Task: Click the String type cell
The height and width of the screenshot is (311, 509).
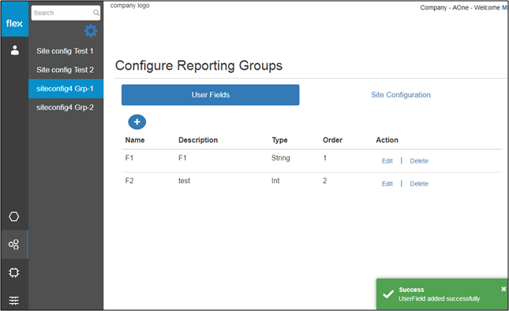Action: [281, 158]
